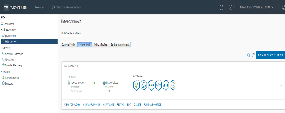
Task: Click RESYNC link
Action: pyautogui.click(x=120, y=104)
